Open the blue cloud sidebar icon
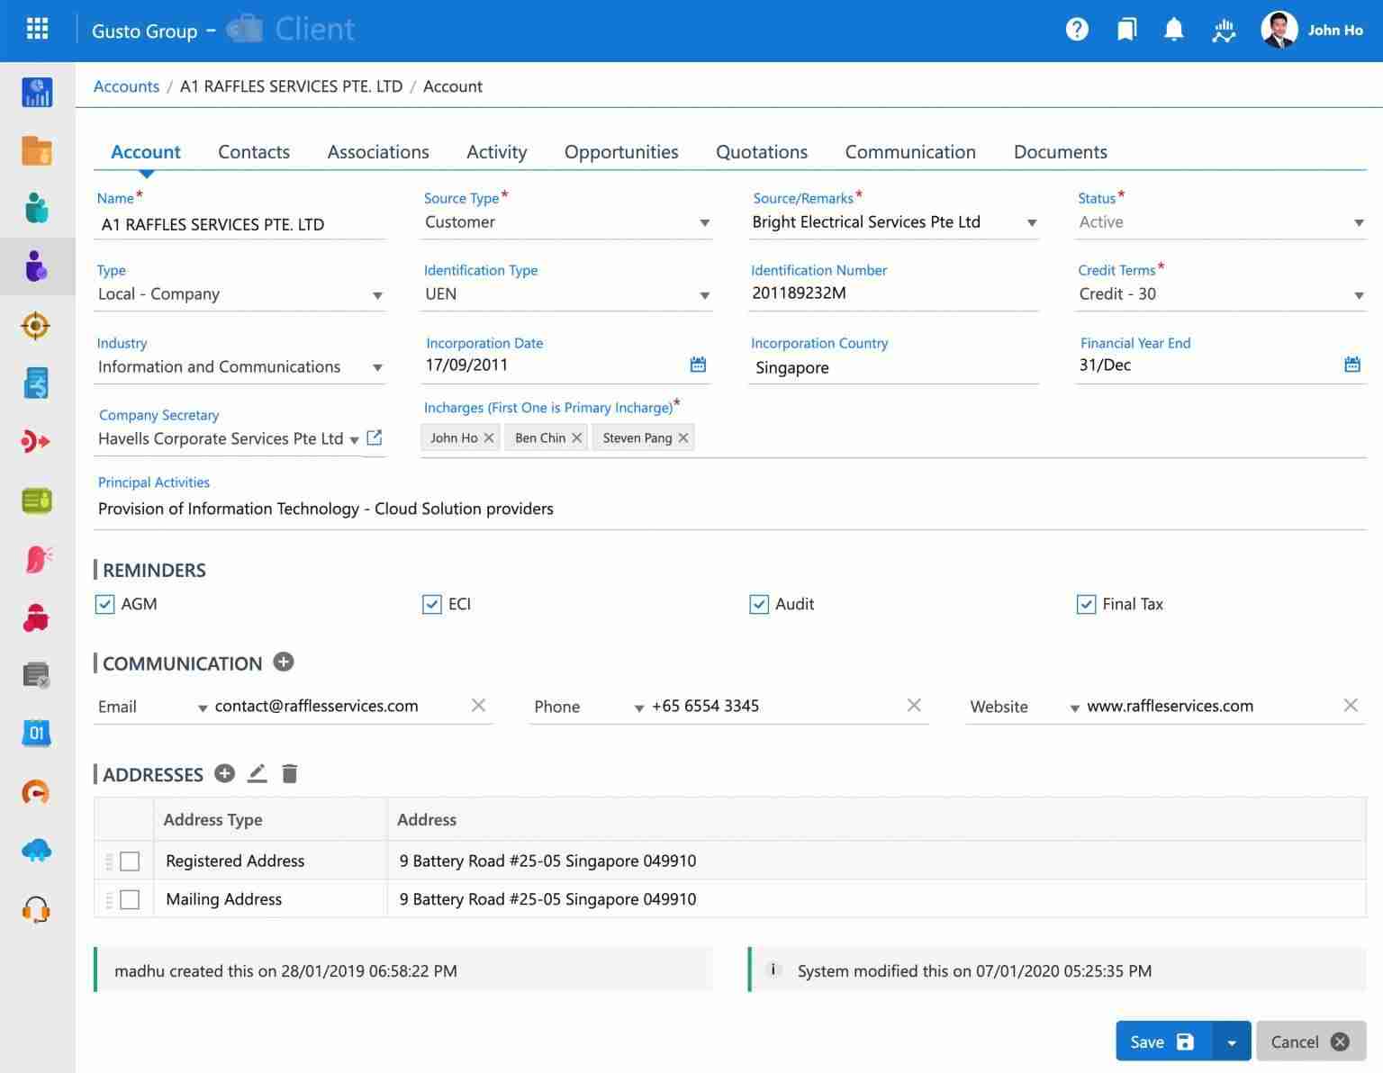 pos(36,851)
